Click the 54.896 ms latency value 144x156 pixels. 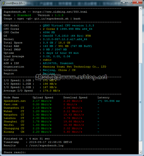(x=112, y=101)
